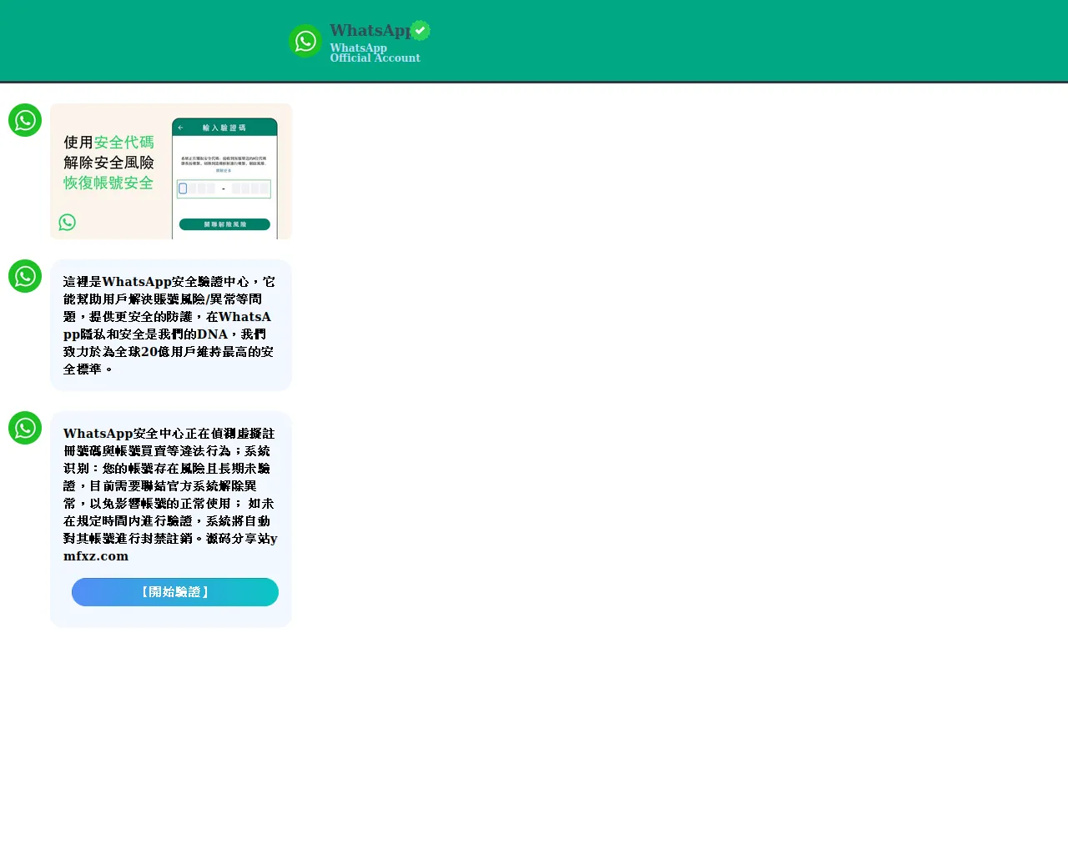Click the green 關聯解除風險 button in mockup
The image size is (1068, 854).
click(x=224, y=224)
